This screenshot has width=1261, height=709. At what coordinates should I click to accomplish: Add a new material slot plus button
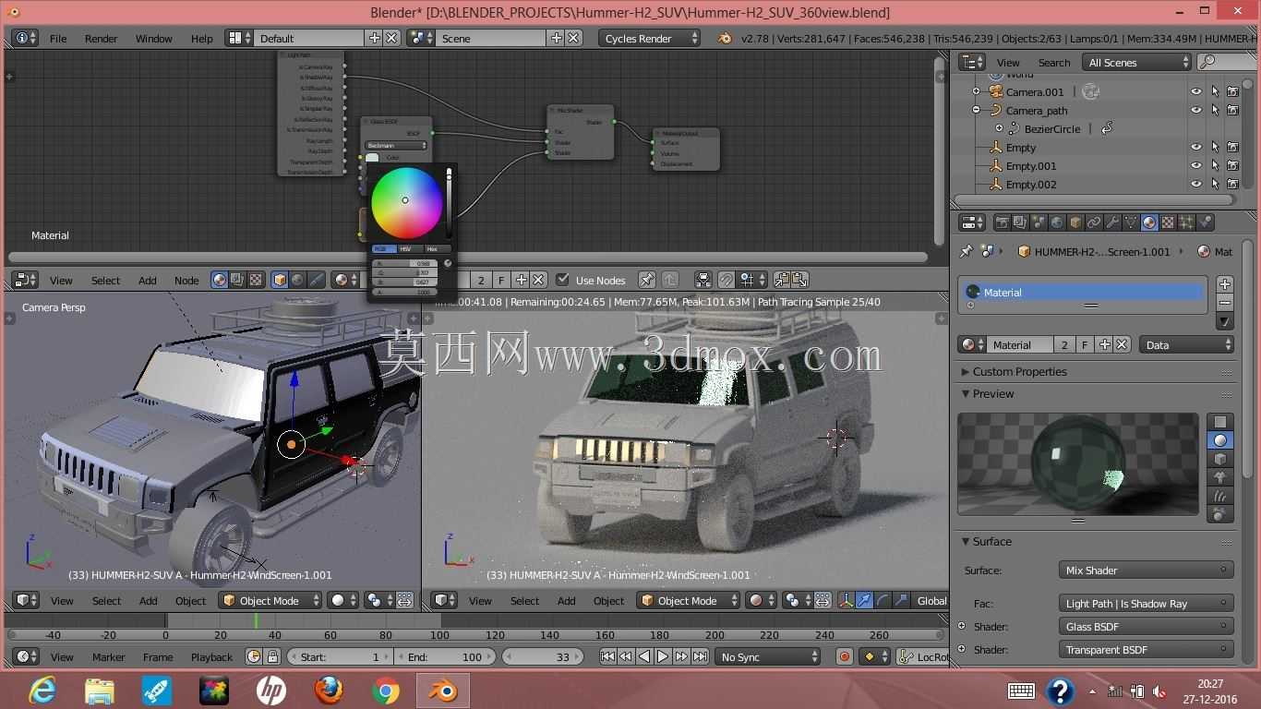1225,284
